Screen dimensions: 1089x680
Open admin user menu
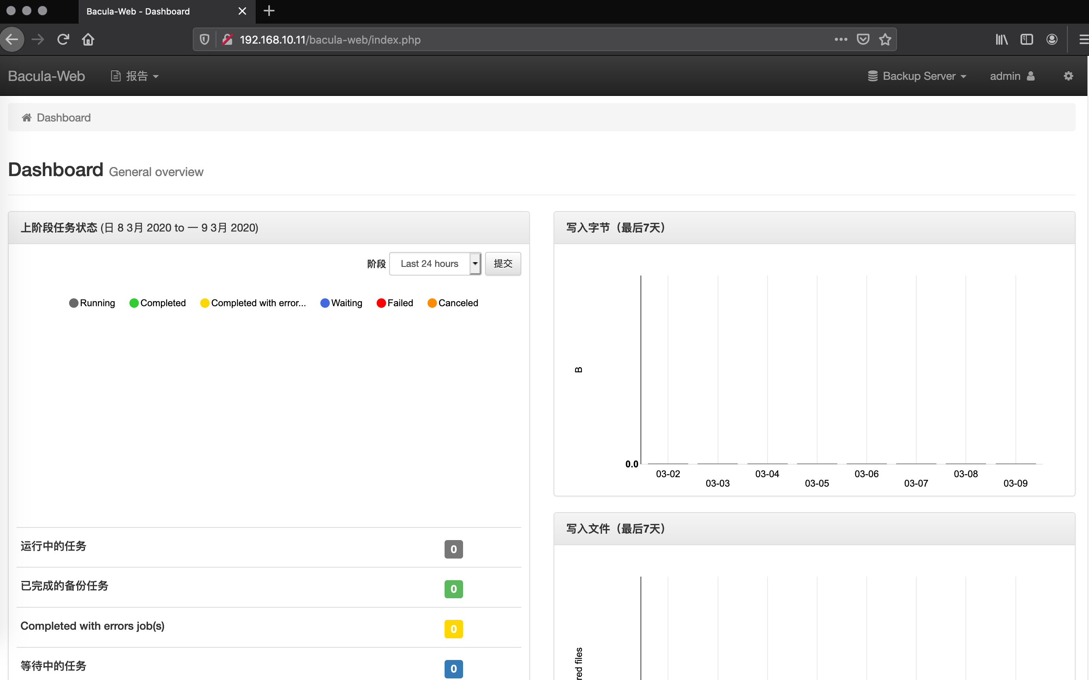tap(1011, 76)
